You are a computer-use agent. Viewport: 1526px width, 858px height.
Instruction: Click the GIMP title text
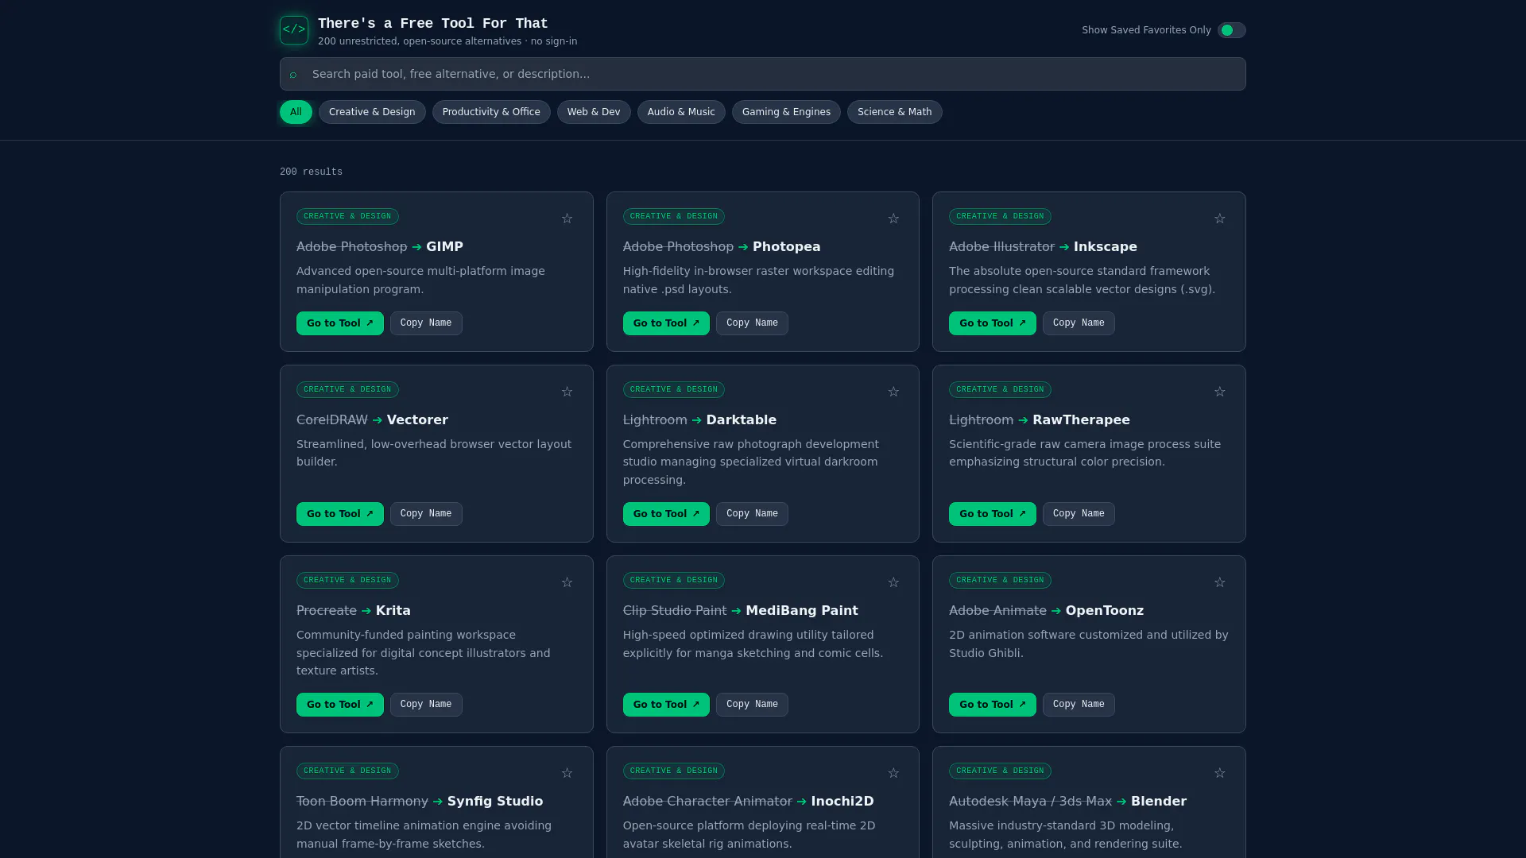(444, 247)
